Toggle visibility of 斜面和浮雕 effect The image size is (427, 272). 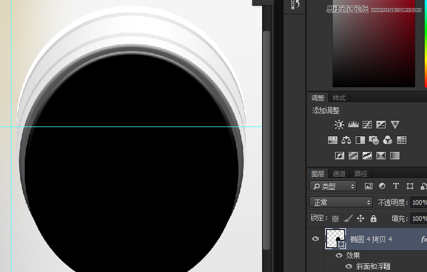coord(349,266)
